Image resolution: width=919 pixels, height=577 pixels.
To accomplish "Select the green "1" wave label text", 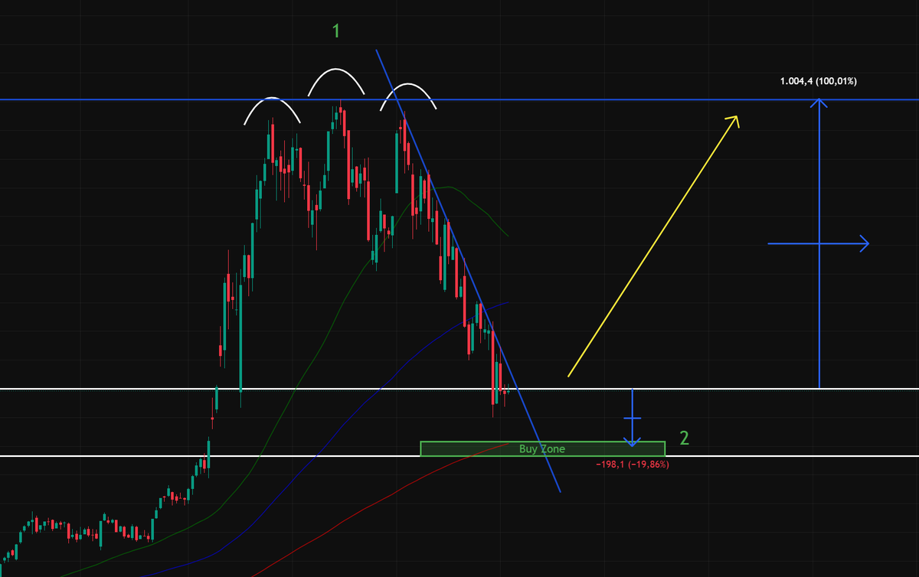I will [335, 31].
